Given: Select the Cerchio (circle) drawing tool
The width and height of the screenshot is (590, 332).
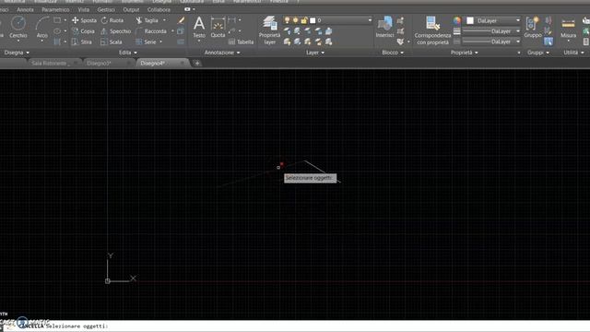Looking at the screenshot, I should (18, 27).
